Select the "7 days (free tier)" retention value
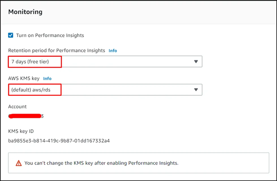This screenshot has height=181, width=277. [x=30, y=62]
